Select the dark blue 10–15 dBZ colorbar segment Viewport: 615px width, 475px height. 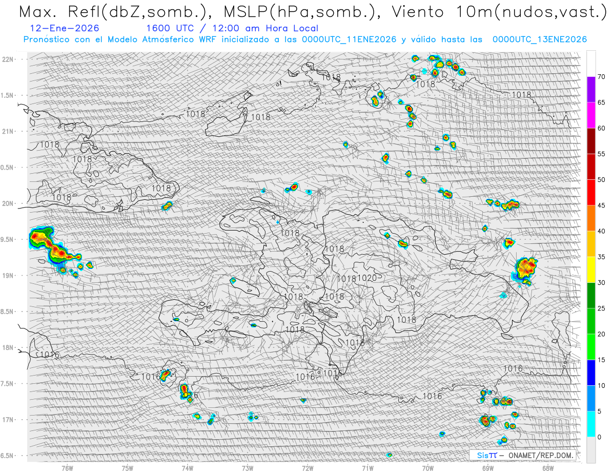click(591, 373)
